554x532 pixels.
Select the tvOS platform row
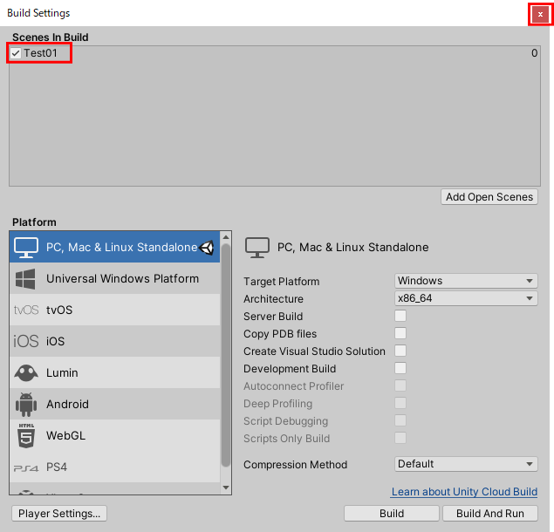pos(115,310)
